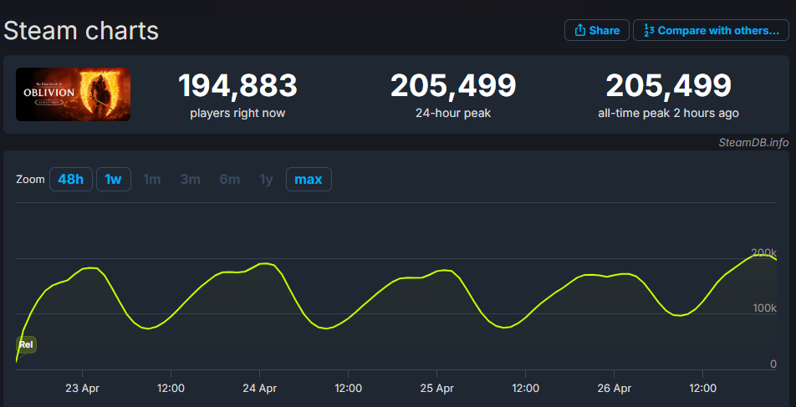Click the all-time peak 2 hours ago text
Viewport: 796px width, 407px height.
[x=668, y=113]
